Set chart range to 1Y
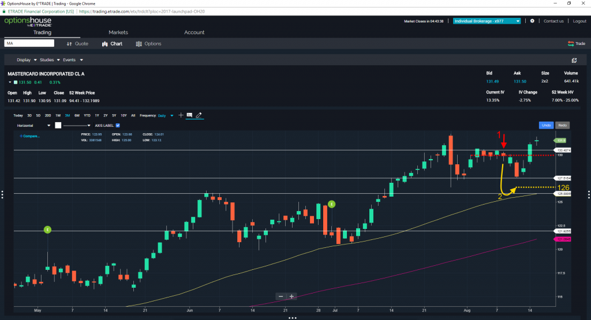The width and height of the screenshot is (591, 320). point(97,115)
